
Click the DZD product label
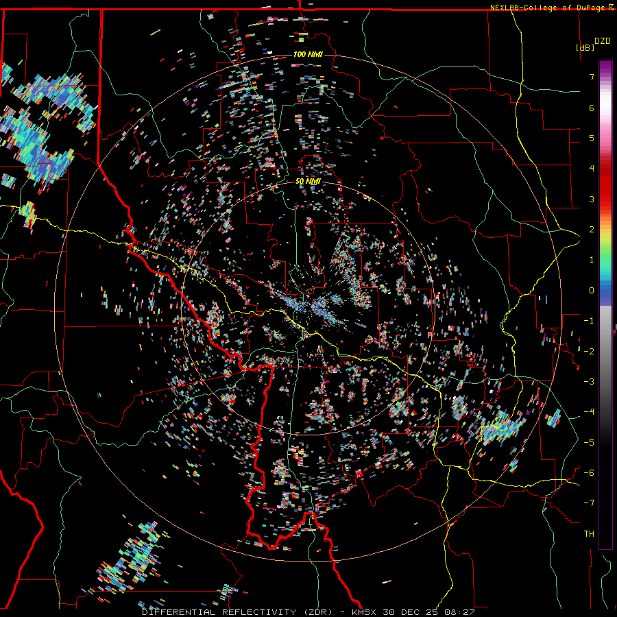click(603, 41)
